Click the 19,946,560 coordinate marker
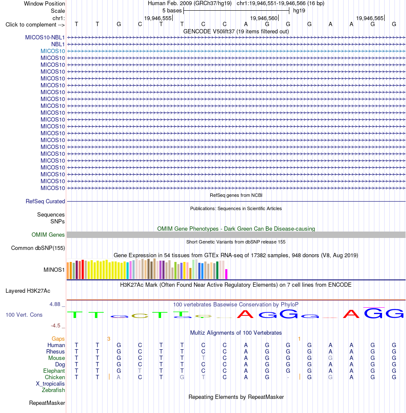Screen dimensions: 406x413 [x=264, y=18]
